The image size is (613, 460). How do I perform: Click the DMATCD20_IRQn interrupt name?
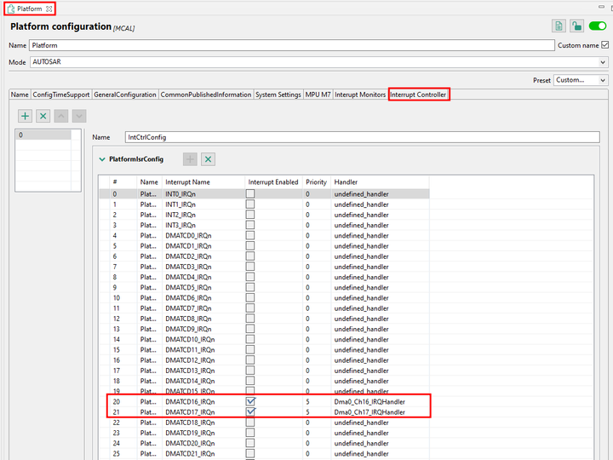coord(190,443)
